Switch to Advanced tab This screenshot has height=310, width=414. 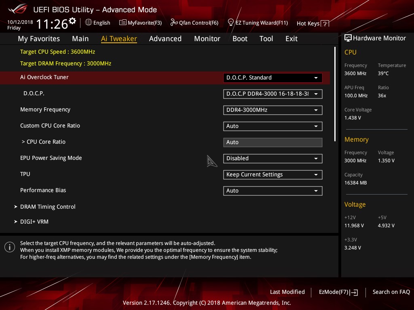pos(165,39)
